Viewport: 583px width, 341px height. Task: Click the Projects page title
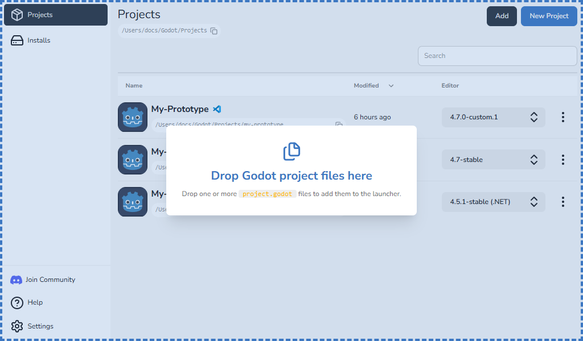pos(139,14)
